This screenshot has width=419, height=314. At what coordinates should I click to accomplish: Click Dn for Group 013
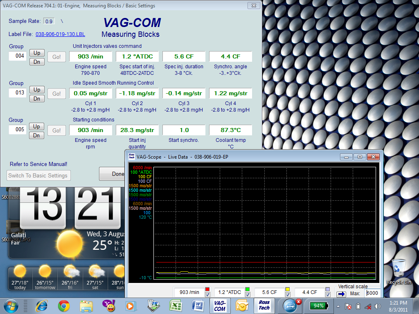point(37,99)
